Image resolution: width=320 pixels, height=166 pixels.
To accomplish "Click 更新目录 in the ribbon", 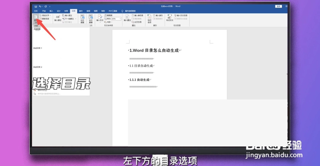I will tap(44, 19).
